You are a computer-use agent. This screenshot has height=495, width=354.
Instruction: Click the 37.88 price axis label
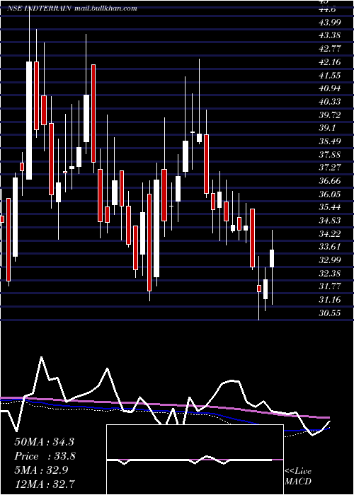coord(330,154)
